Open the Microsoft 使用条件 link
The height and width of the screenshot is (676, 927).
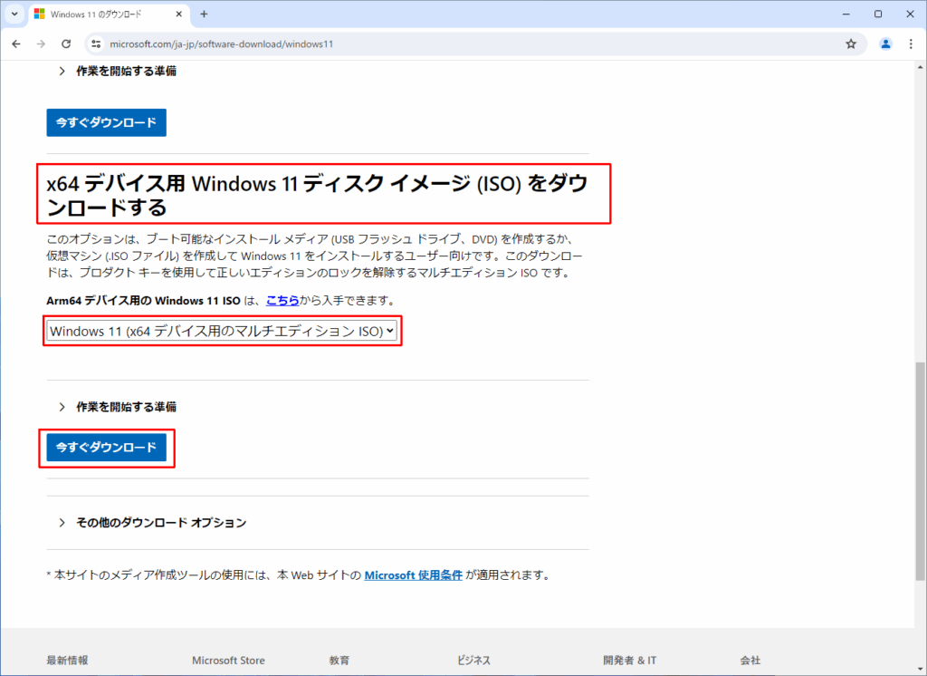point(413,575)
